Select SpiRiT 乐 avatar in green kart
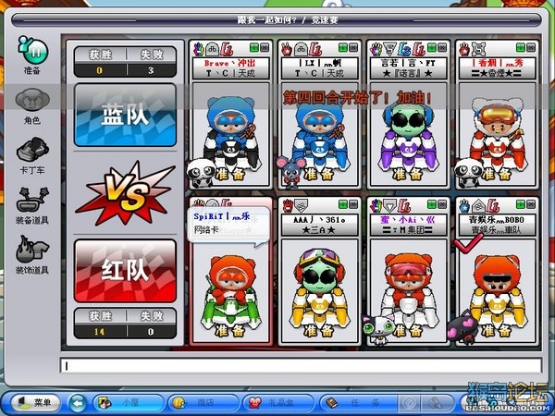The width and height of the screenshot is (555, 416). click(x=230, y=290)
